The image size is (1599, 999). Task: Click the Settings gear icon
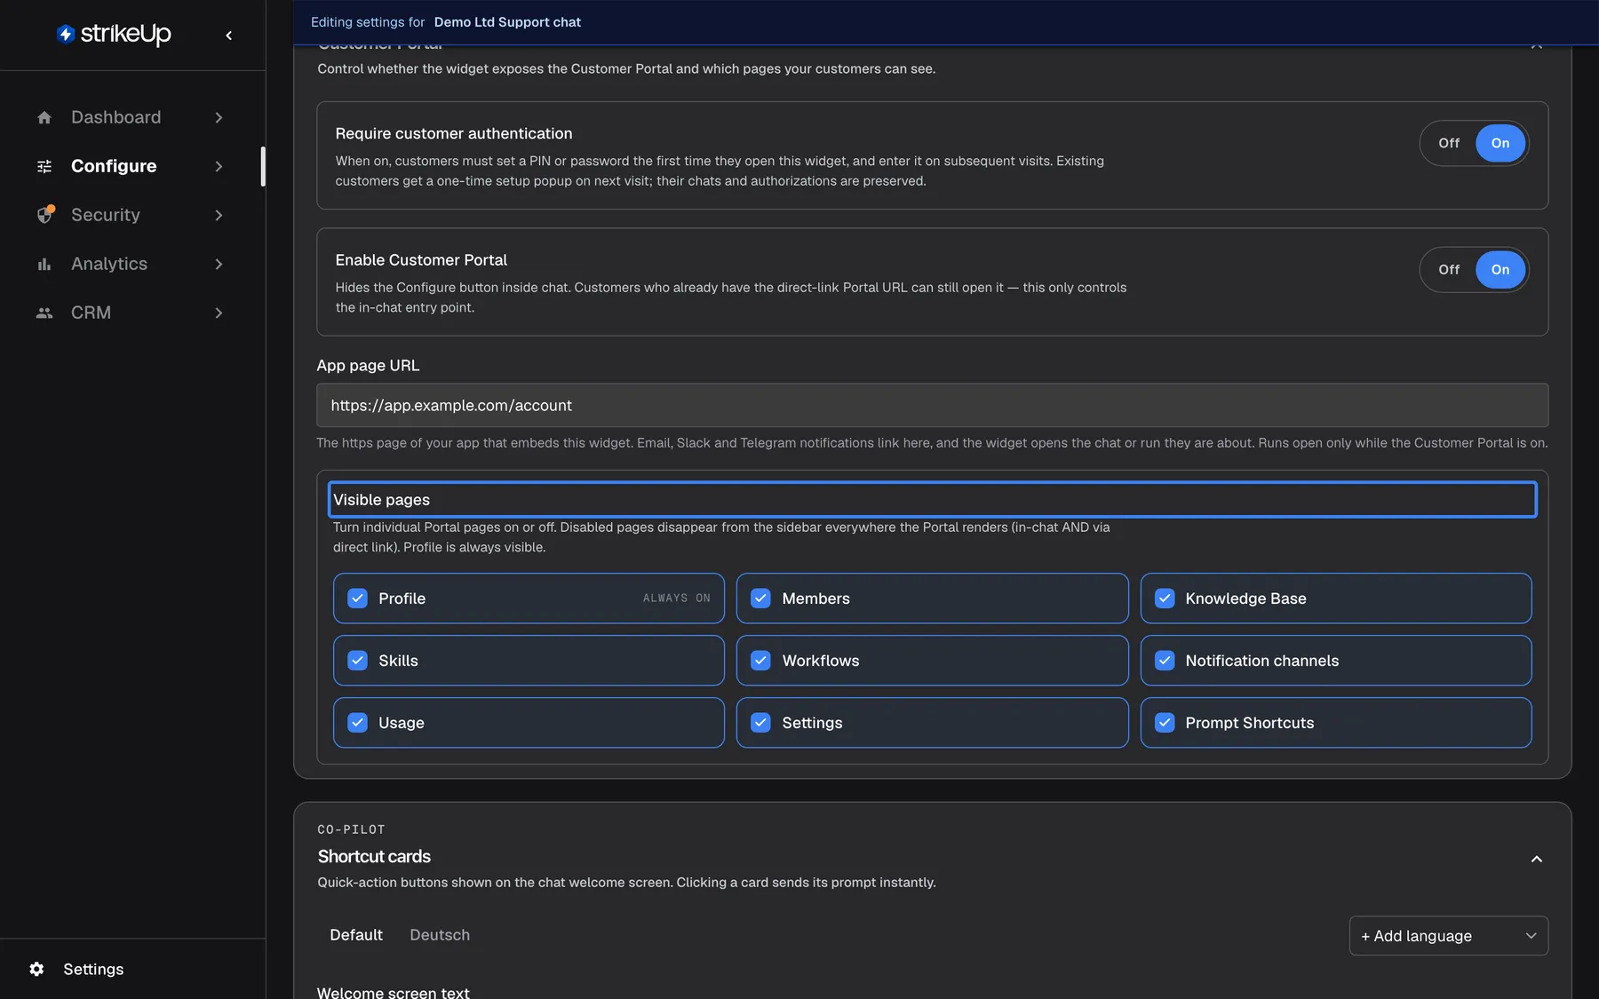point(36,969)
